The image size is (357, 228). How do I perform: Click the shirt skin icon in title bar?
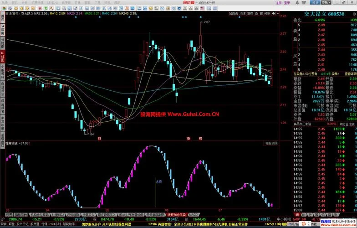[x=304, y=3]
